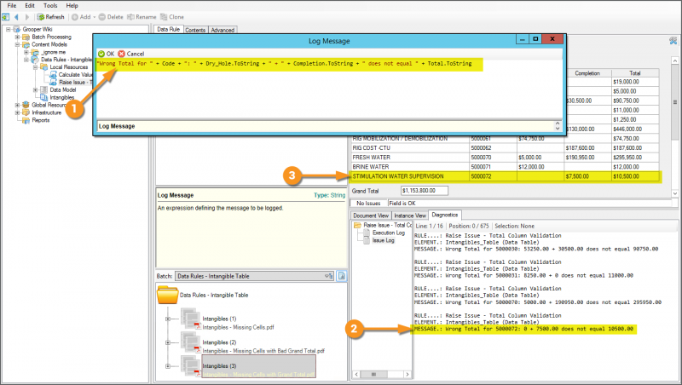
Task: Open the Advanced tab
Action: pyautogui.click(x=223, y=30)
